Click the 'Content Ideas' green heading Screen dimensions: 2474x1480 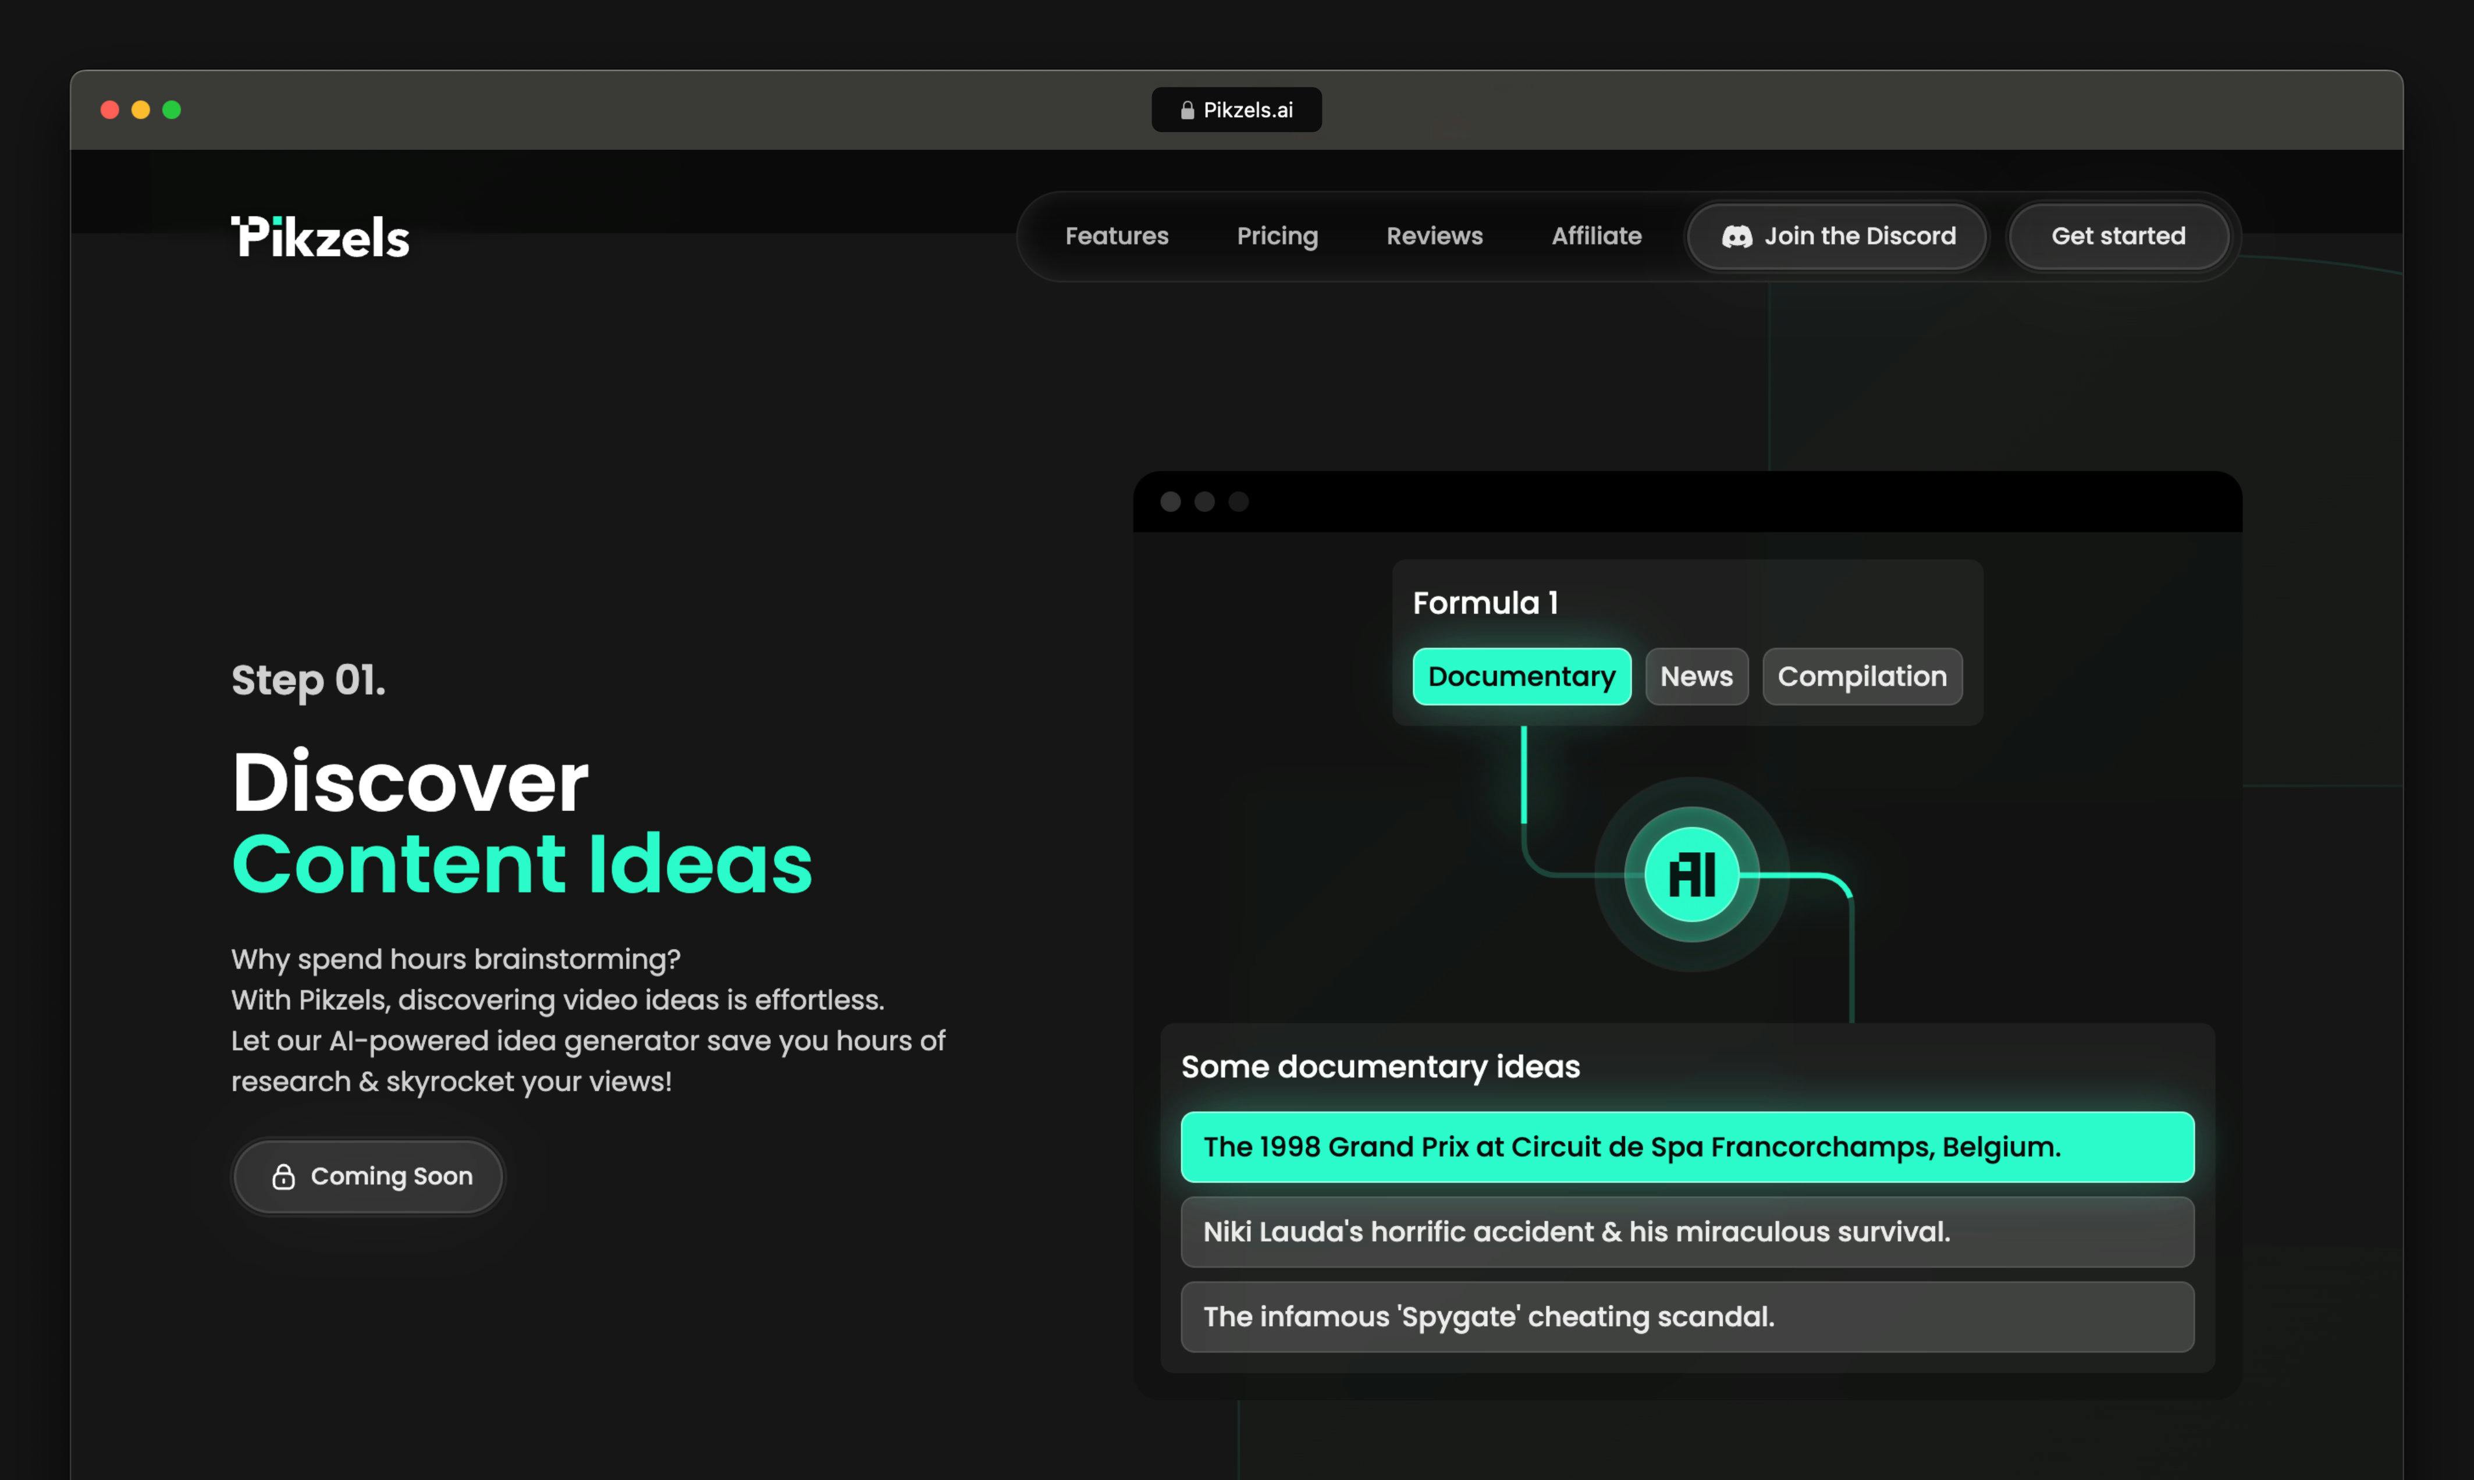[x=522, y=864]
